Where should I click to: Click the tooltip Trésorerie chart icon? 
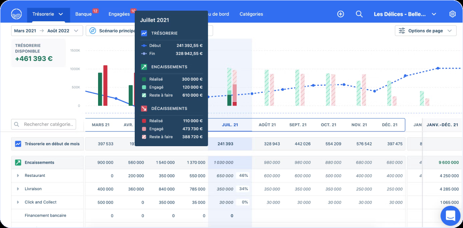(x=144, y=33)
